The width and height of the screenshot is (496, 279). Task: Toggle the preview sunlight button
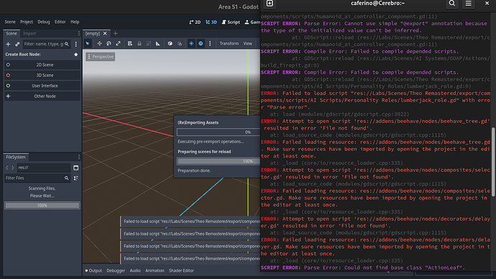191,43
